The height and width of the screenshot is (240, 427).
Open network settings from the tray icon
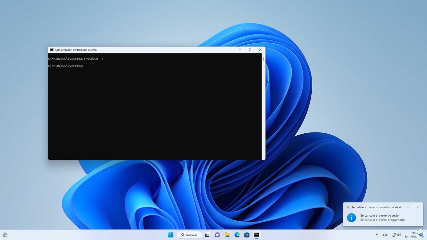(394, 235)
